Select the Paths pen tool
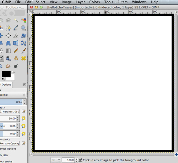 coord(8,28)
